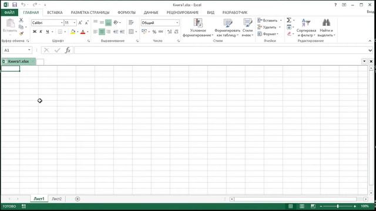Click the Format Painter brush icon
The width and height of the screenshot is (376, 211).
click(x=21, y=33)
